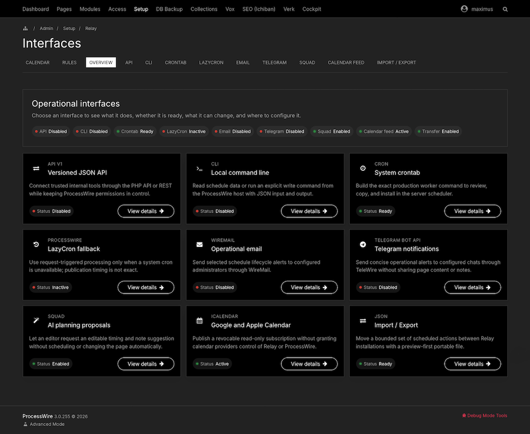Image resolution: width=530 pixels, height=434 pixels.
Task: Click the Telegram paper plane icon
Action: (x=363, y=244)
